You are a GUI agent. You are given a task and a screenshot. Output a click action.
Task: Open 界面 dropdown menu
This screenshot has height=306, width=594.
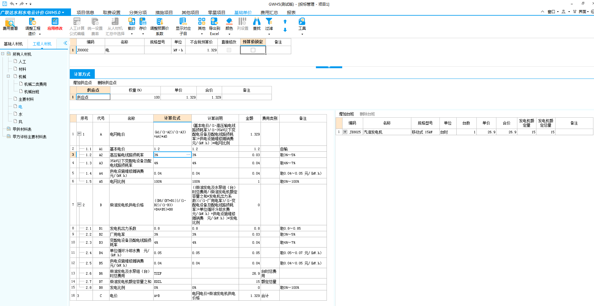click(584, 12)
